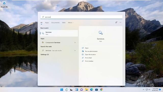Click the network icon in system tray
The width and height of the screenshot is (163, 92).
point(147,90)
